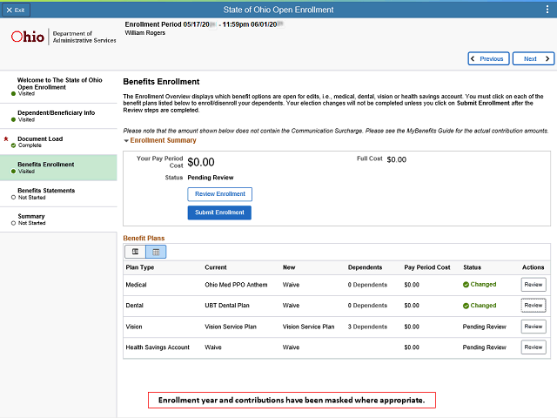Click the New column header
Image resolution: width=557 pixels, height=418 pixels.
pyautogui.click(x=289, y=267)
